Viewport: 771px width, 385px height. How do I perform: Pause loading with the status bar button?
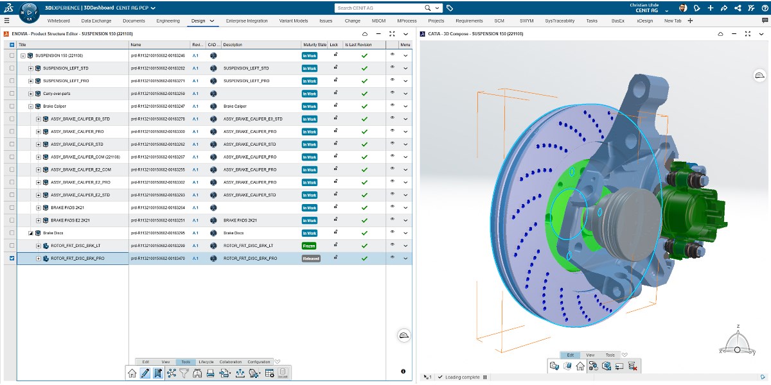[485, 377]
